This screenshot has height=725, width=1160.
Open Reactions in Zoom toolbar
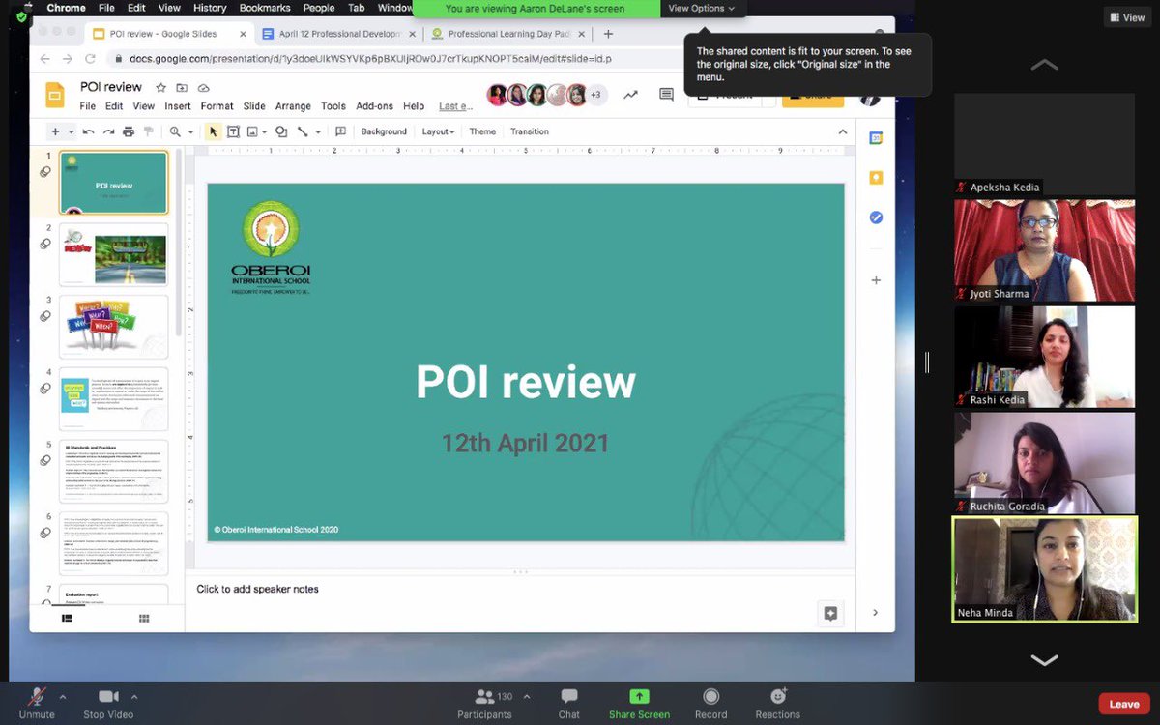(x=777, y=703)
